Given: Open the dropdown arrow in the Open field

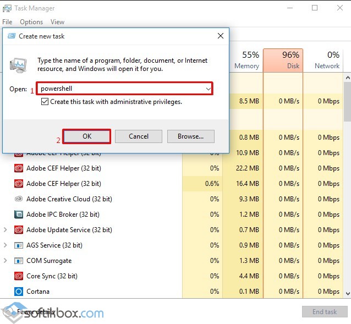Looking at the screenshot, I should [208, 89].
